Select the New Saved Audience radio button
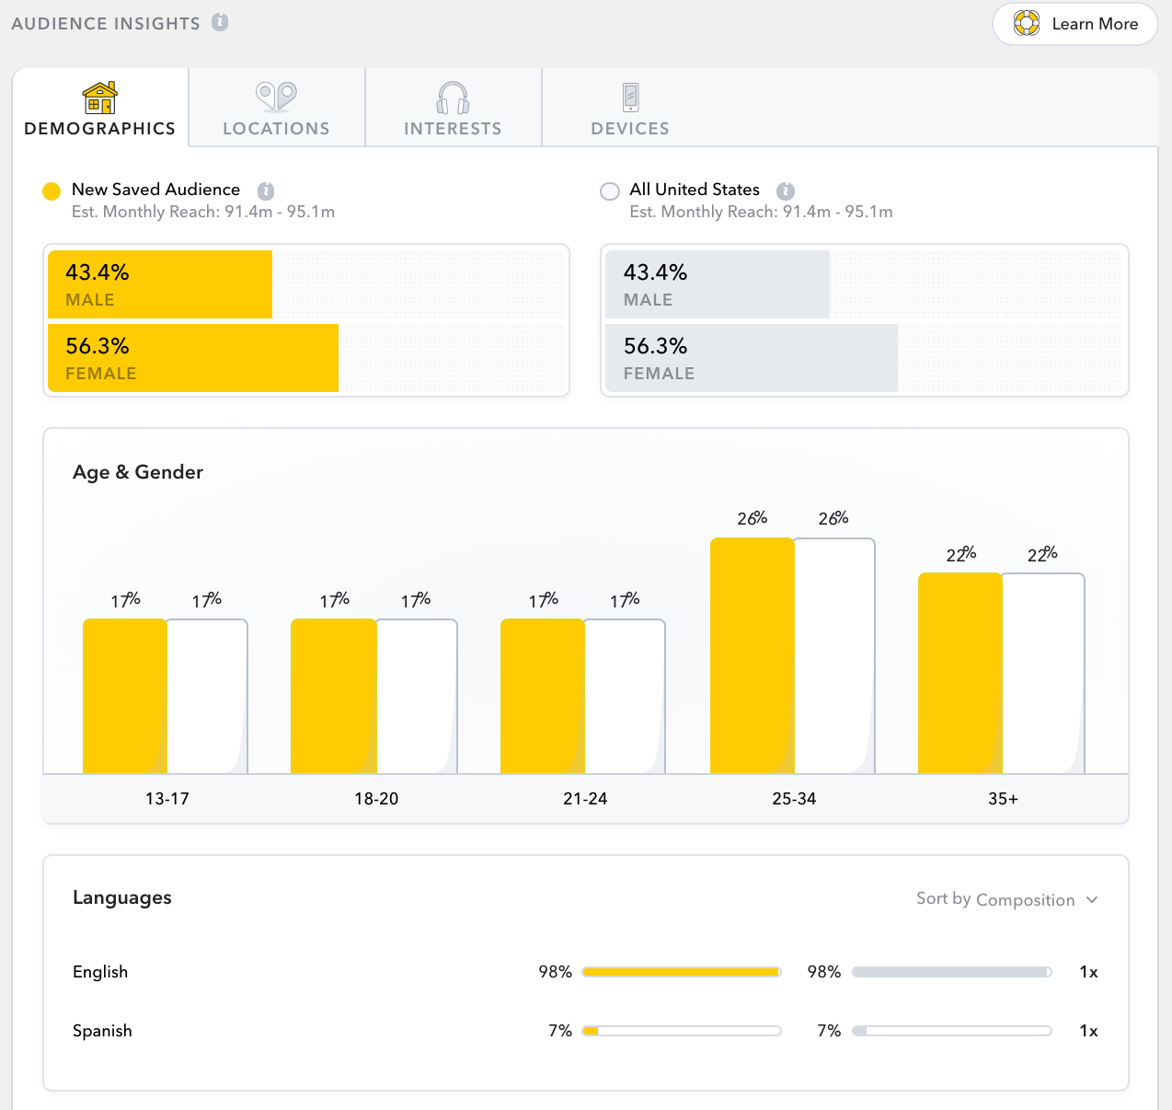Screen dimensions: 1172x1110 tap(52, 191)
